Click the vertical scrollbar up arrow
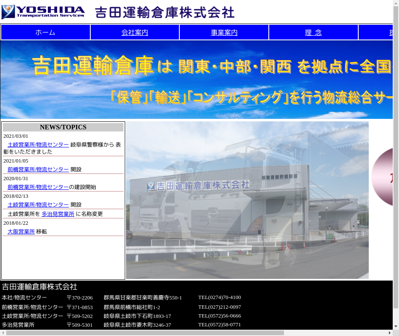The height and width of the screenshot is (336, 399). (396, 3)
